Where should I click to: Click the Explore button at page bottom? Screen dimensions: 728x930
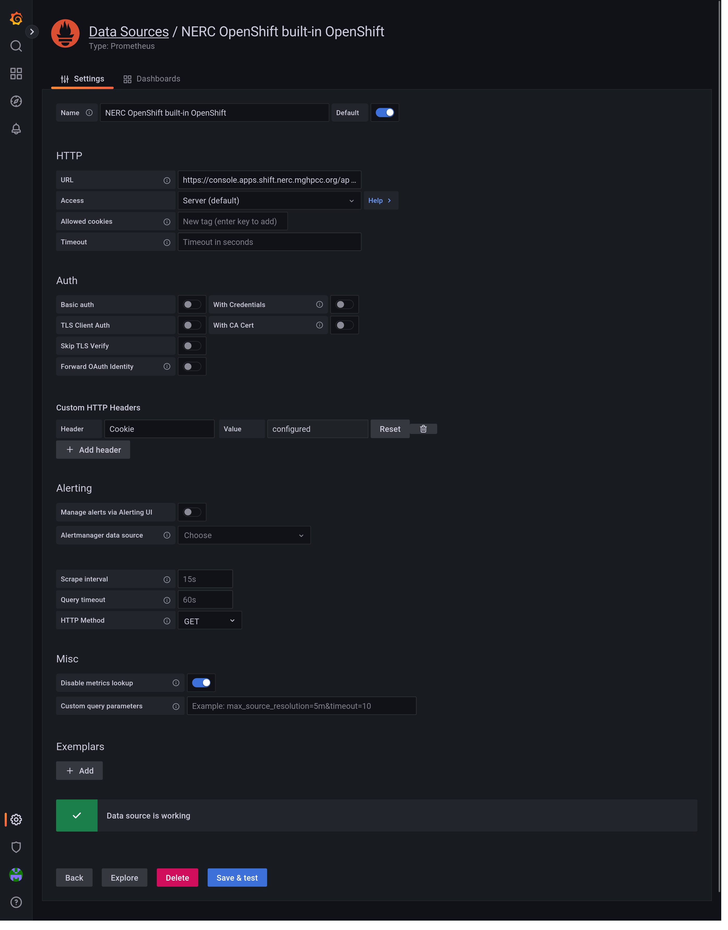click(126, 886)
